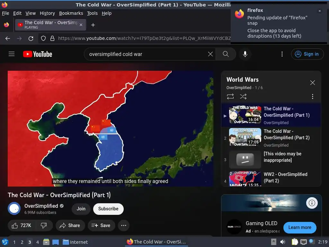Open YouTube settings three-dot menu
The width and height of the screenshot is (329, 247).
coord(282,54)
